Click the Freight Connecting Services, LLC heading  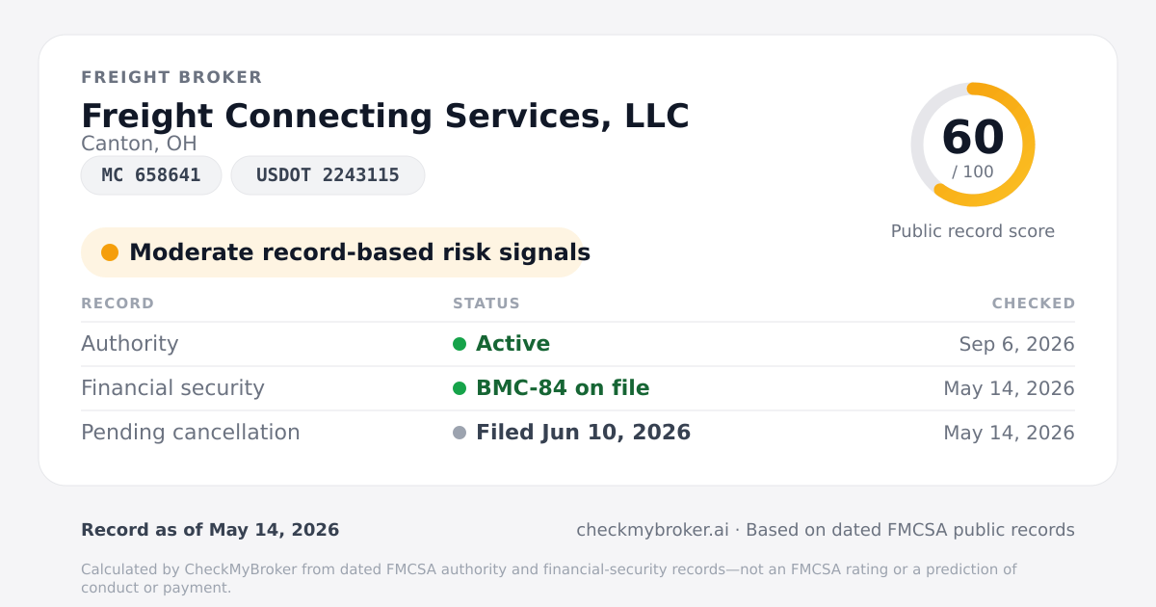click(385, 116)
